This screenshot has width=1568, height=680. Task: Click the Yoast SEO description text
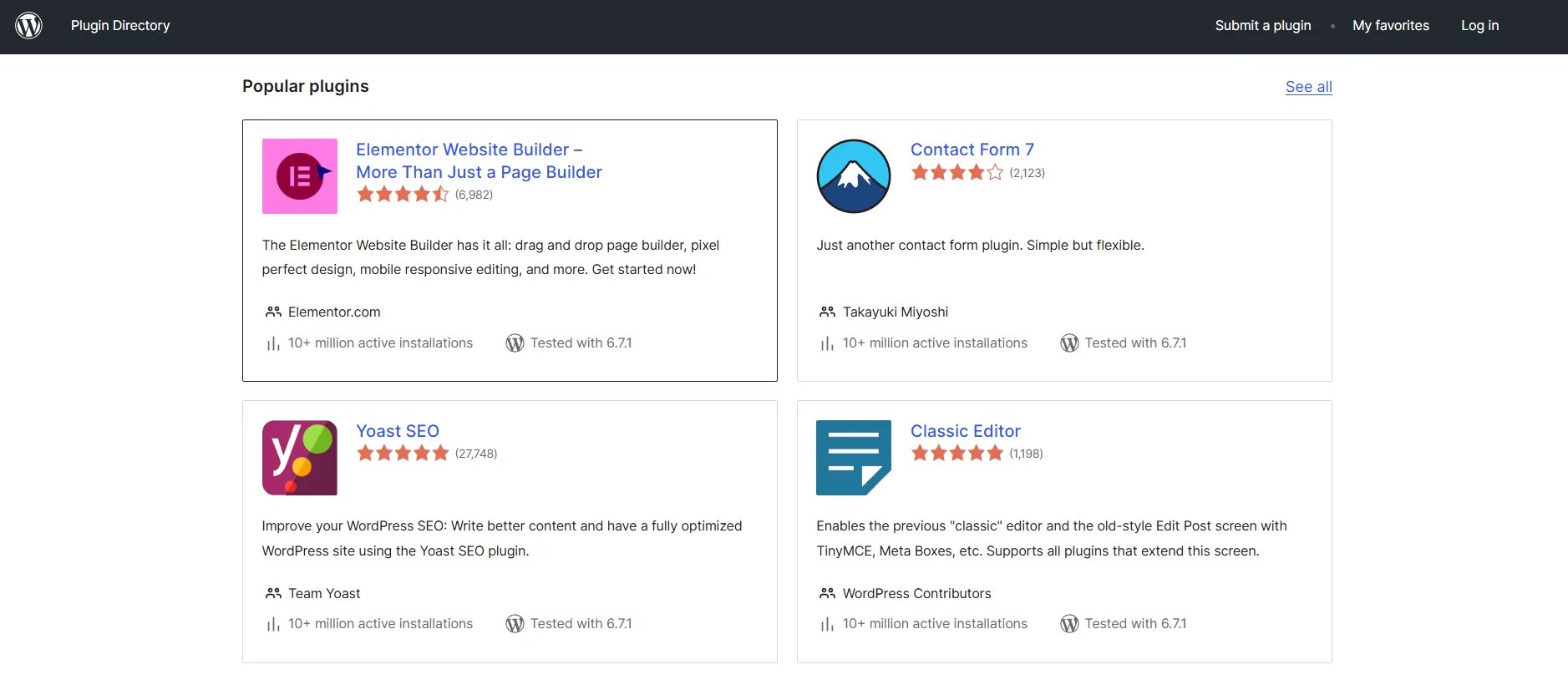point(502,538)
